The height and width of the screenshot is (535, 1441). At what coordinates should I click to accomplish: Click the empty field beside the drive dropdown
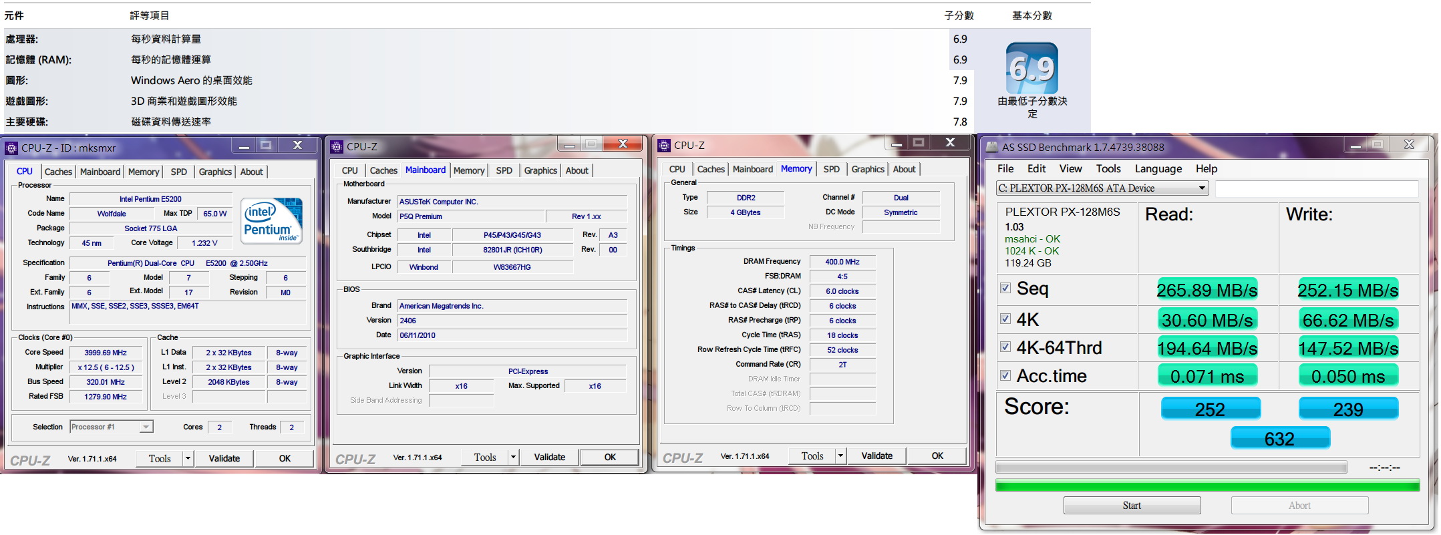pos(1316,188)
